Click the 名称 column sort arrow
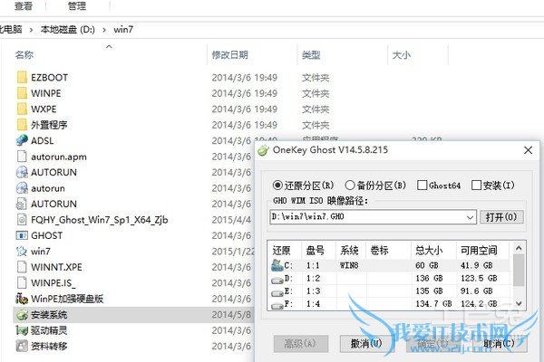The height and width of the screenshot is (362, 544). click(109, 46)
